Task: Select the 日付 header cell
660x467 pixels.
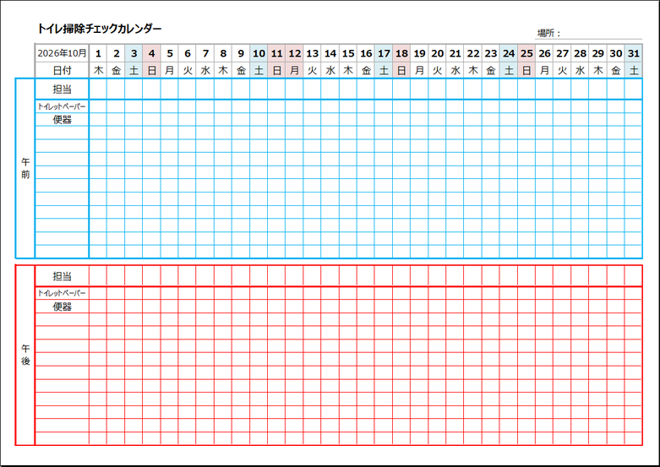Action: point(62,71)
